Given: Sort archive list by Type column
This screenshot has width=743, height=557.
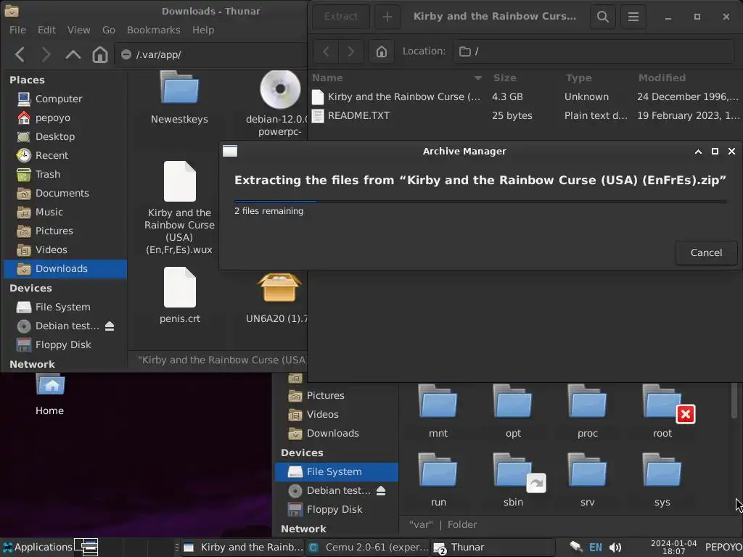Looking at the screenshot, I should coord(578,78).
